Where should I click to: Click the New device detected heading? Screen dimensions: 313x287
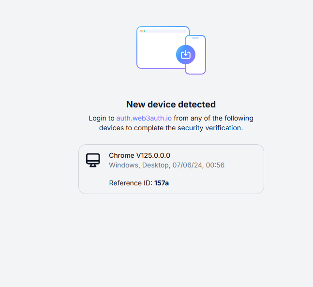[171, 105]
